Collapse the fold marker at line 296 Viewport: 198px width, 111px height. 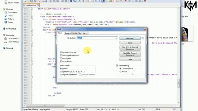tap(32, 61)
